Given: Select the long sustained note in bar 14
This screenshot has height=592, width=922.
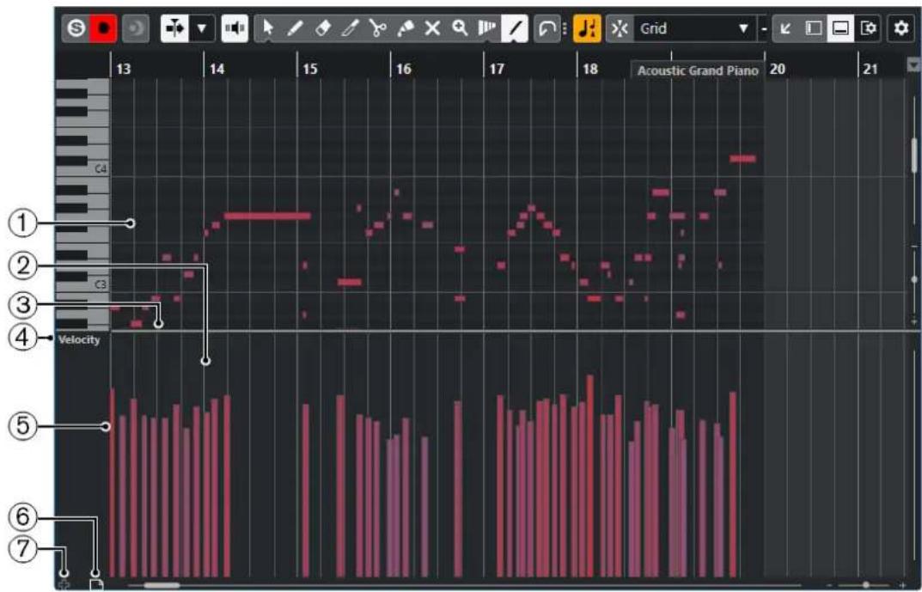Looking at the screenshot, I should pyautogui.click(x=267, y=216).
